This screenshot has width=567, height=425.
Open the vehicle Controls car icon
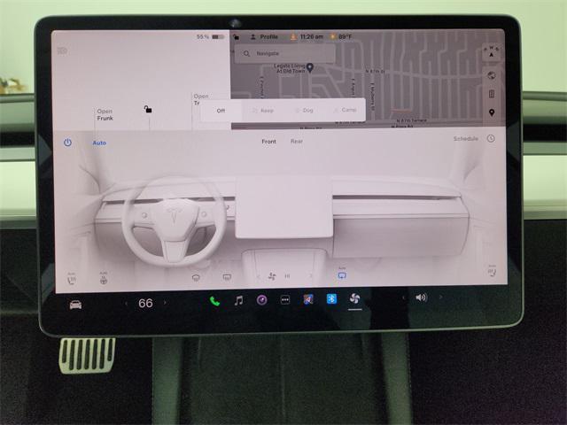point(75,305)
